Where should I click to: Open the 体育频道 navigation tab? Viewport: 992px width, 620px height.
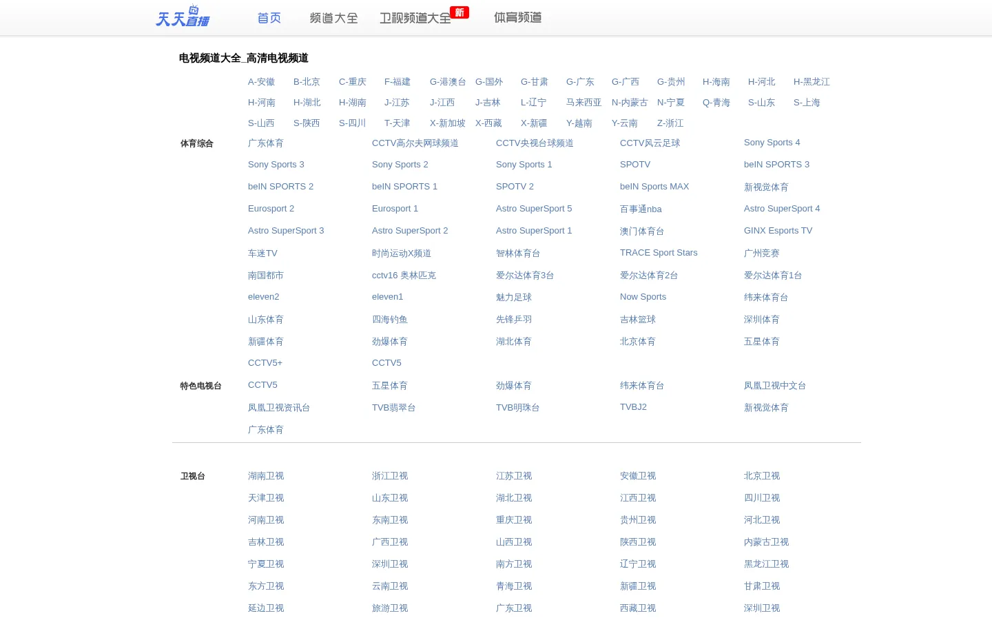point(518,18)
